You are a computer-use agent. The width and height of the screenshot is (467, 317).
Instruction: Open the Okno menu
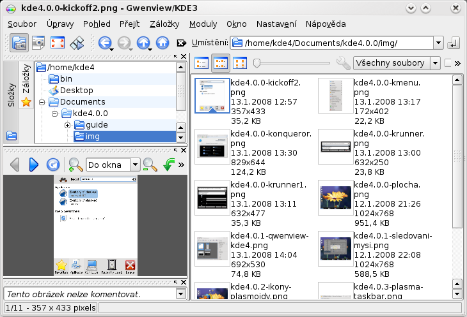[x=237, y=24]
